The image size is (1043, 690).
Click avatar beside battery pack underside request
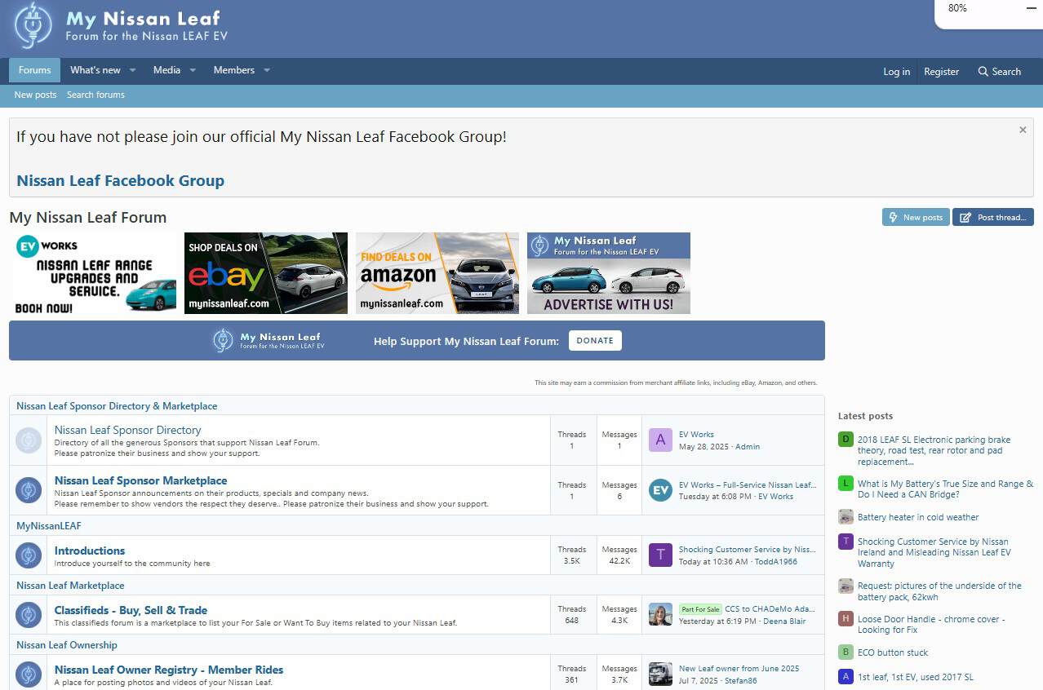click(x=845, y=586)
